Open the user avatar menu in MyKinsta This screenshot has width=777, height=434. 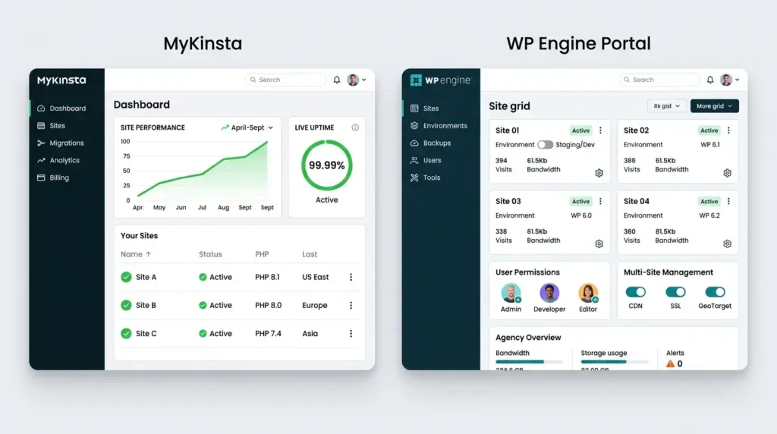coord(357,80)
